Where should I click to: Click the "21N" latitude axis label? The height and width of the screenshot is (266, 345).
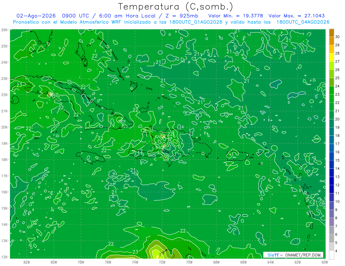tap(4, 111)
